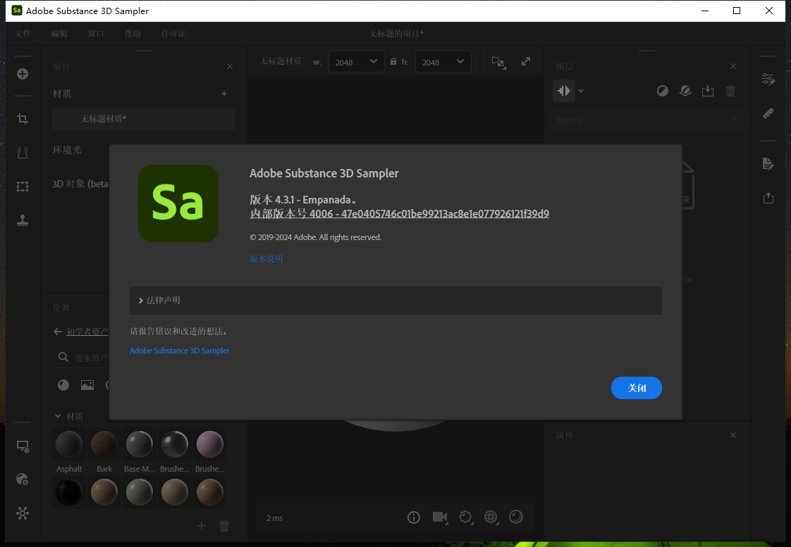Expand the 法律声明 legal notice section

coord(395,300)
